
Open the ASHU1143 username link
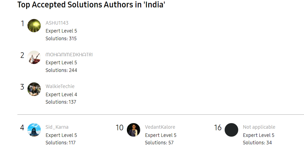pos(57,23)
